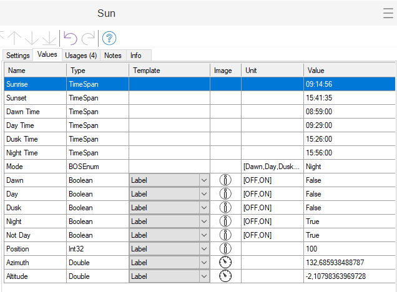The image size is (397, 292).
Task: Click the move to bottom arrow icon
Action: click(49, 38)
